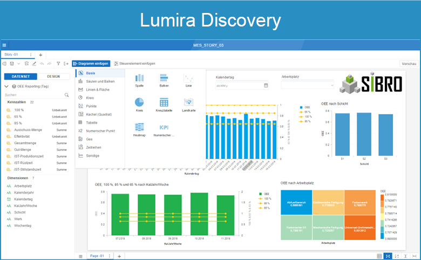This screenshot has width=421, height=260.
Task: Toggle the active fit-to-page icon
Action: [388, 256]
